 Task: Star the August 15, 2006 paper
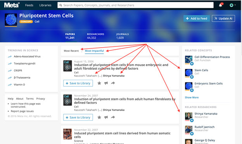(99, 83)
